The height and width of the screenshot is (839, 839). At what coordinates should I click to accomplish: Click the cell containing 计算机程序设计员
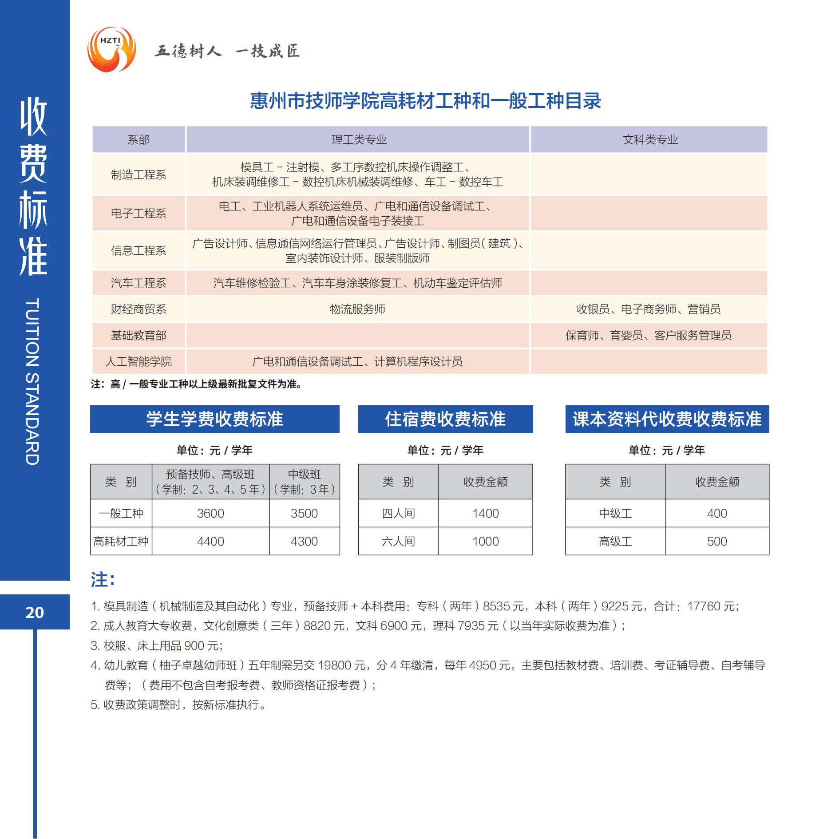coord(358,362)
